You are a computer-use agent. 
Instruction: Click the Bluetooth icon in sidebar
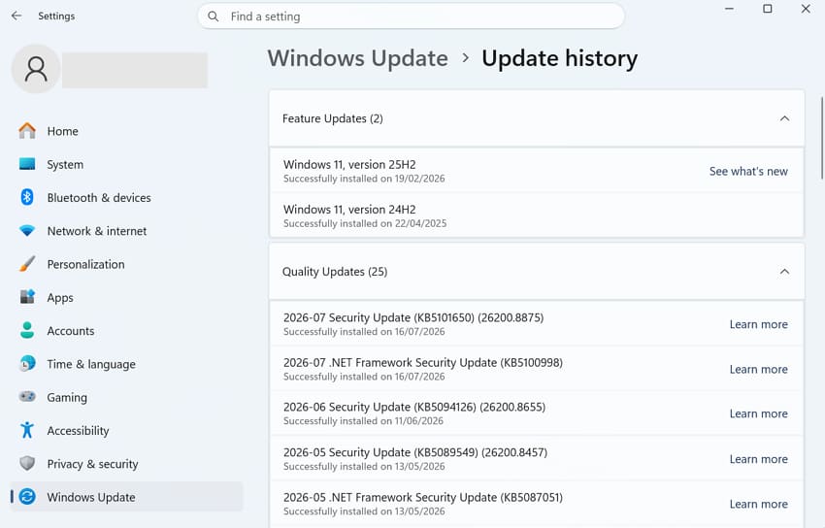click(x=27, y=197)
